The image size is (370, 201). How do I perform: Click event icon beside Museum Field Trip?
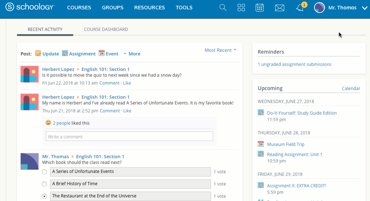pyautogui.click(x=261, y=144)
